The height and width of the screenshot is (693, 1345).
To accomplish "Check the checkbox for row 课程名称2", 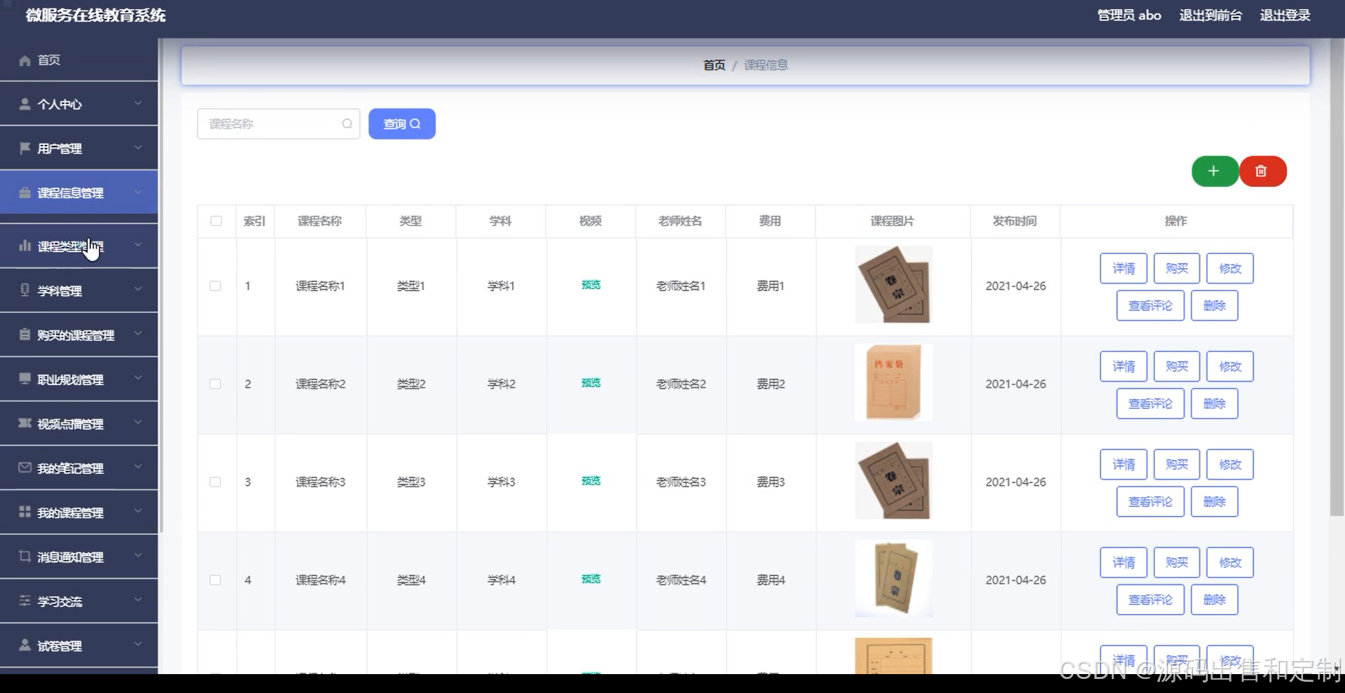I will [215, 384].
